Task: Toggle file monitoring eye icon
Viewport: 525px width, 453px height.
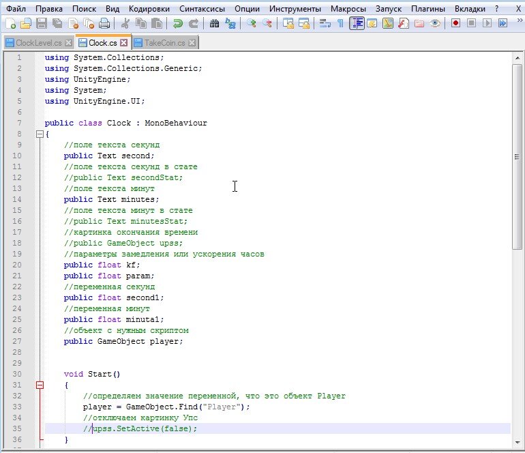Action: point(435,23)
